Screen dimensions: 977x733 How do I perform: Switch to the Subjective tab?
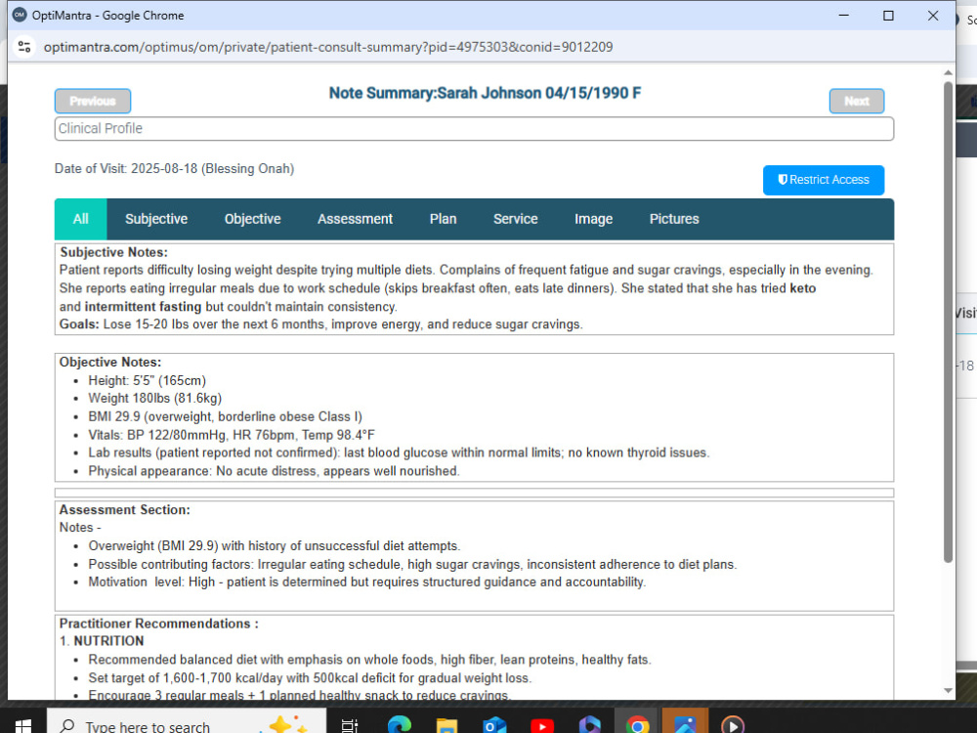point(155,219)
